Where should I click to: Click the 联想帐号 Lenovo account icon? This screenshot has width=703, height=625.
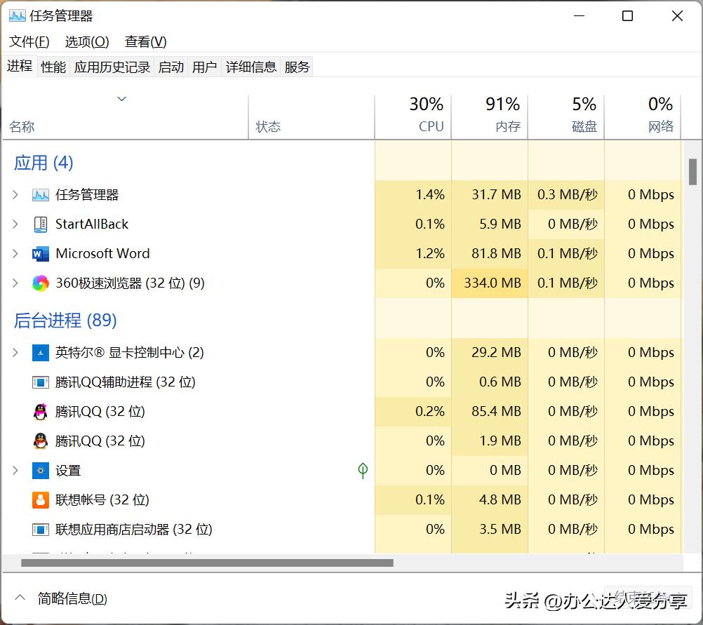[39, 499]
